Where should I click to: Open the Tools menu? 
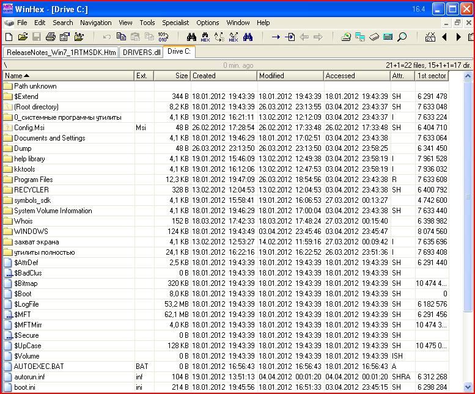(147, 23)
